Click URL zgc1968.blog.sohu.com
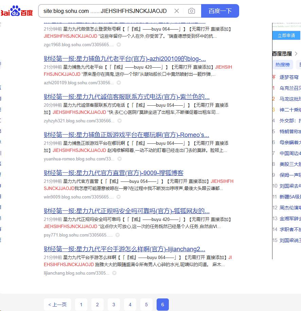The image size is (301, 311). pyautogui.click(x=78, y=45)
